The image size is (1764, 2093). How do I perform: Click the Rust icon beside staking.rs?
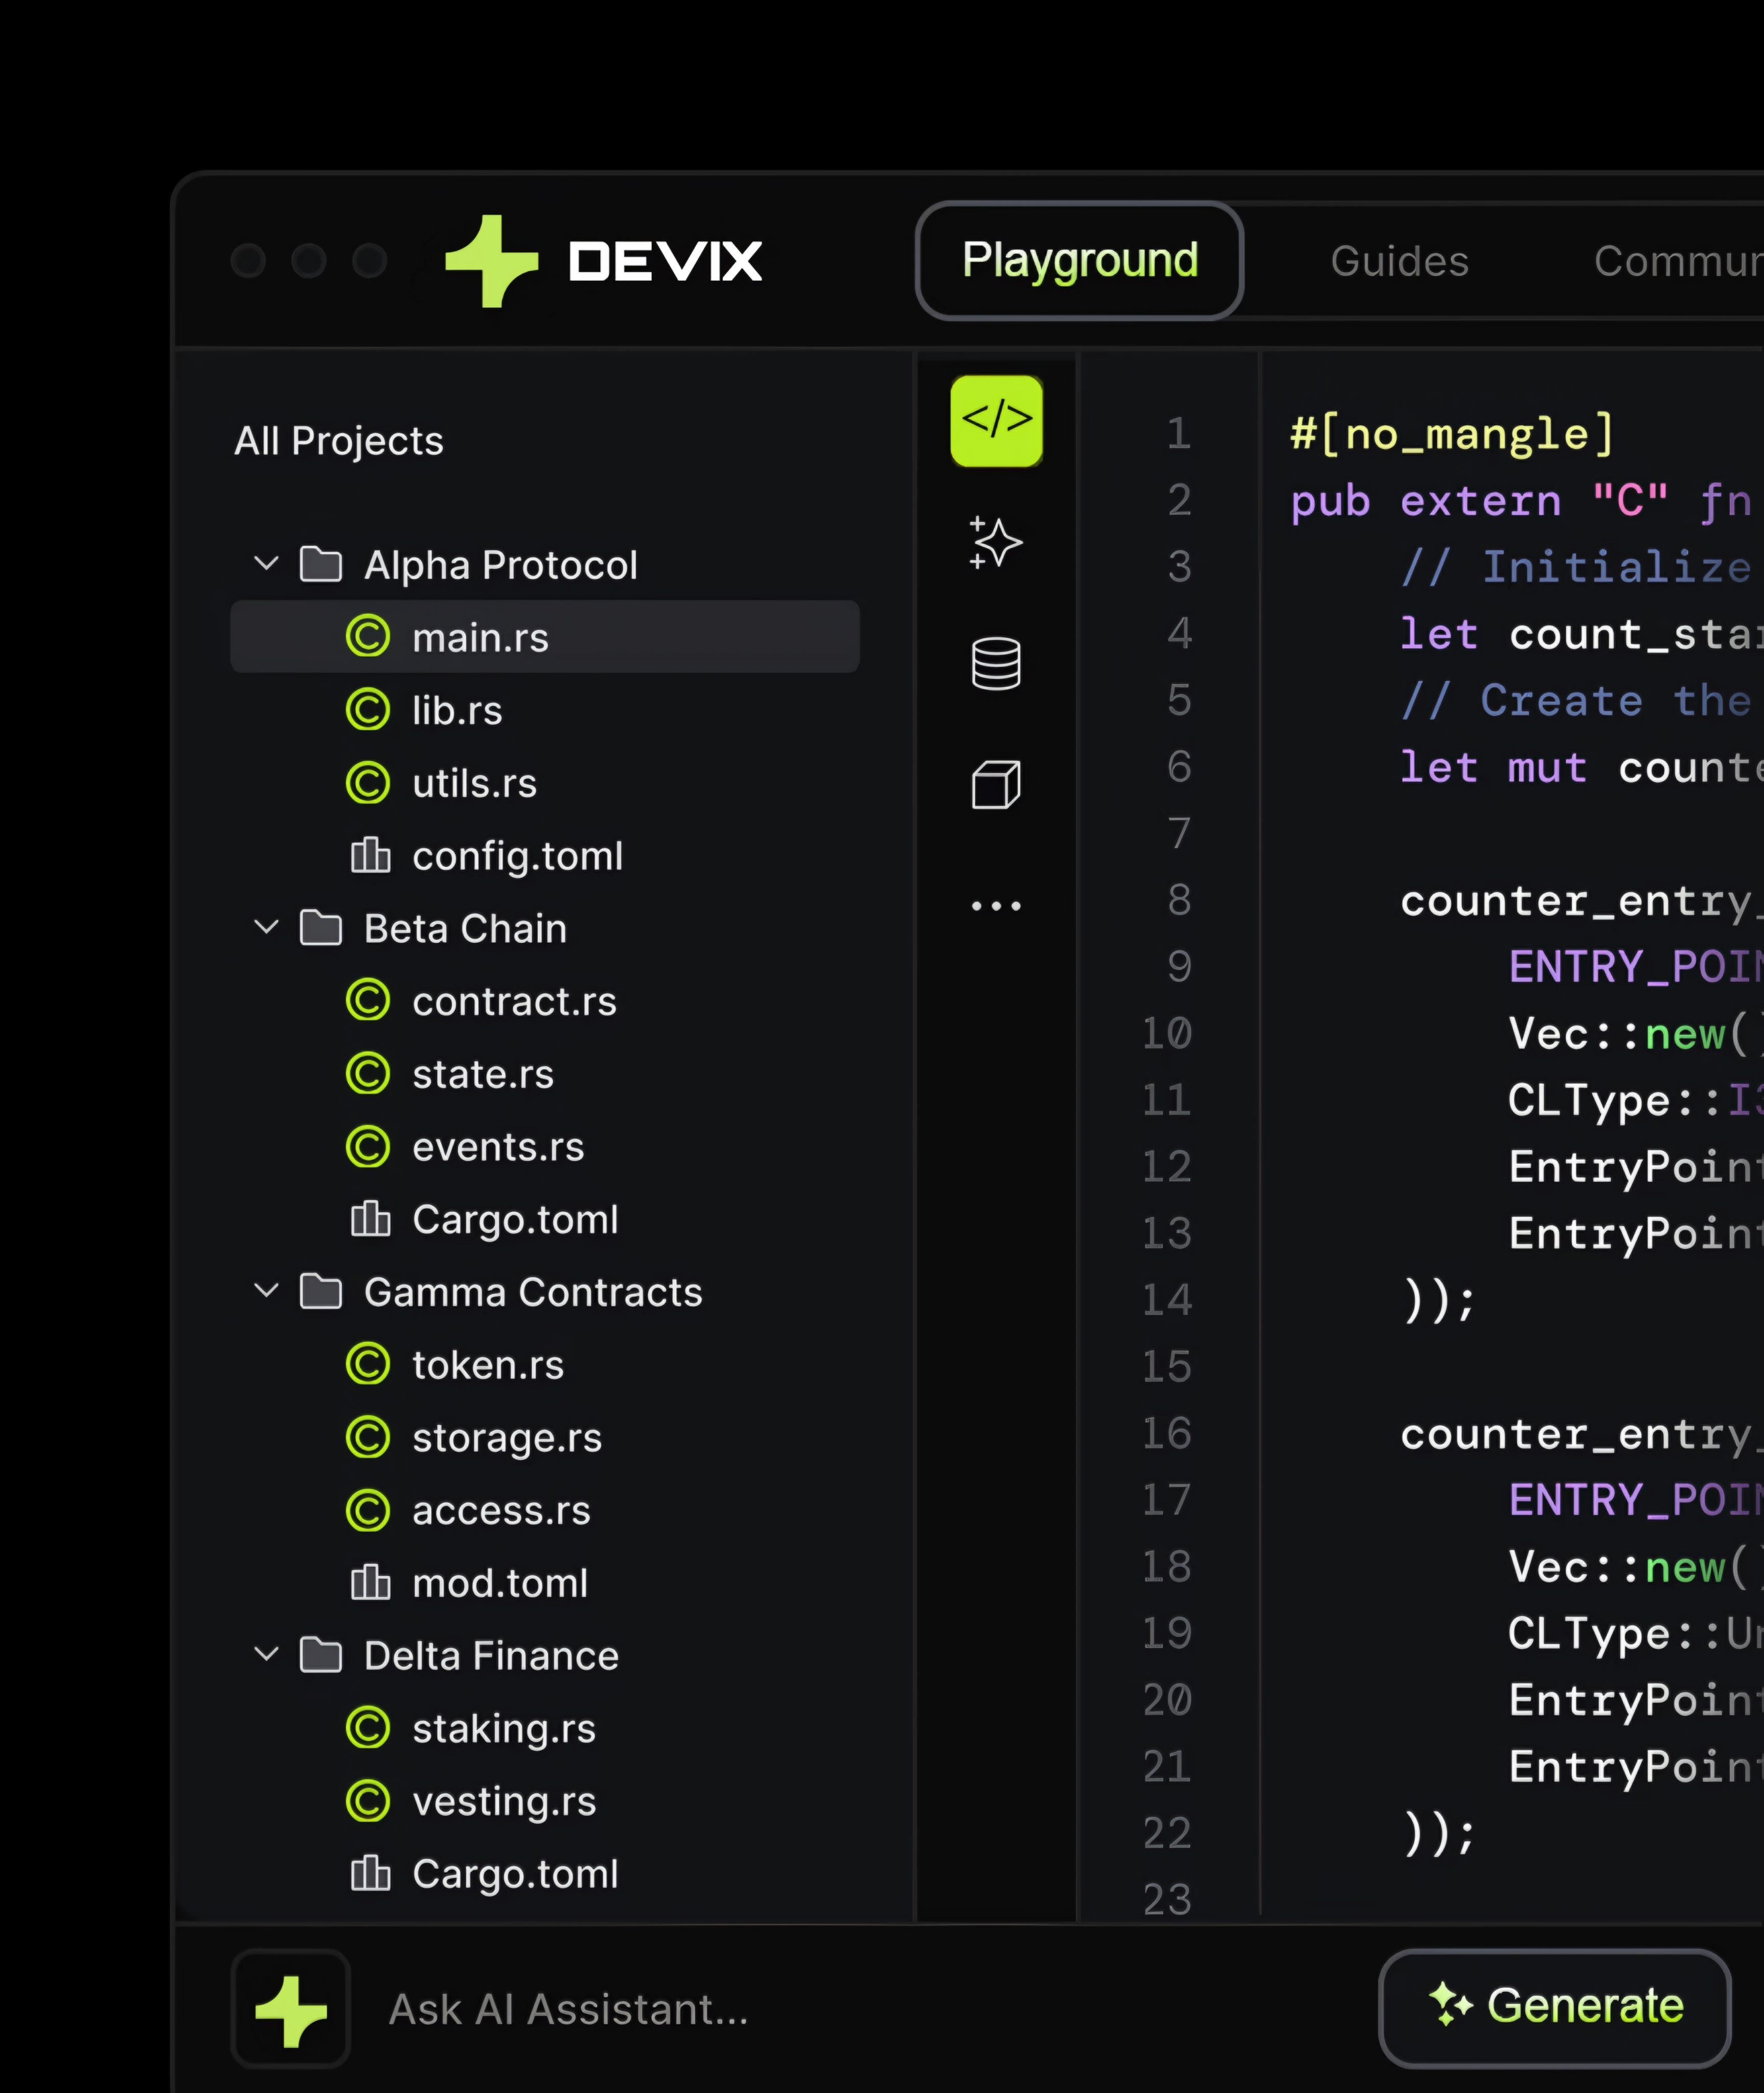click(368, 1728)
